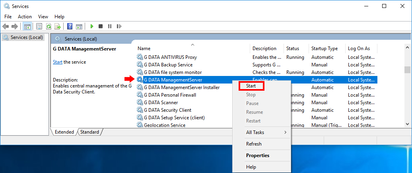Click gear icon of G DATA file system monitor
Viewport: 412px width, 173px height.
click(x=140, y=72)
